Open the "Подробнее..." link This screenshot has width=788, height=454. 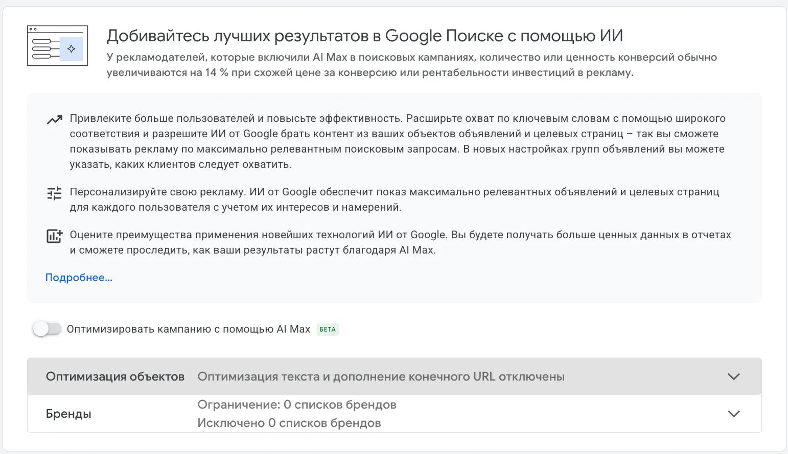tap(79, 278)
